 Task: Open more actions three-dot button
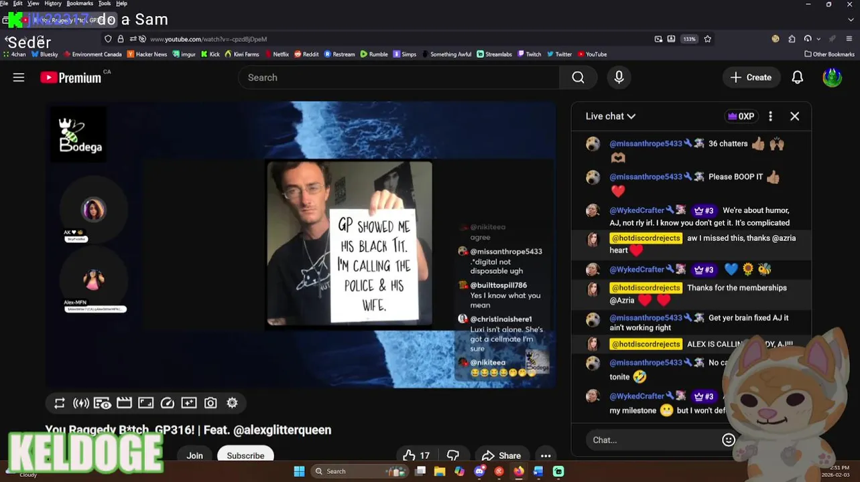click(546, 456)
